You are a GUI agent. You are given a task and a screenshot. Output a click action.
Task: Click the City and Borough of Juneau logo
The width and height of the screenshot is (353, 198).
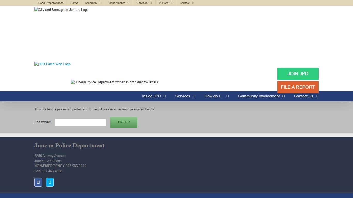[x=62, y=10]
